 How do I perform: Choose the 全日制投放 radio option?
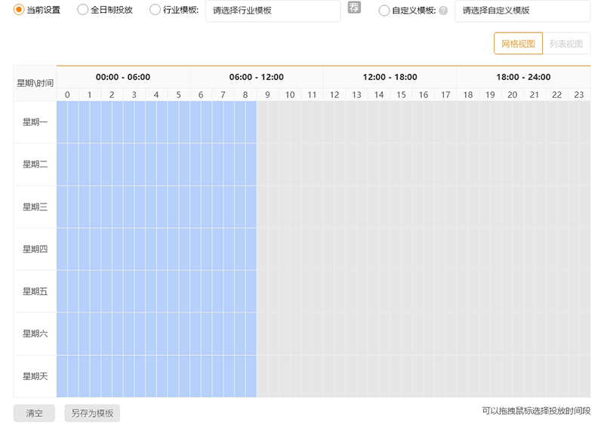[x=83, y=10]
